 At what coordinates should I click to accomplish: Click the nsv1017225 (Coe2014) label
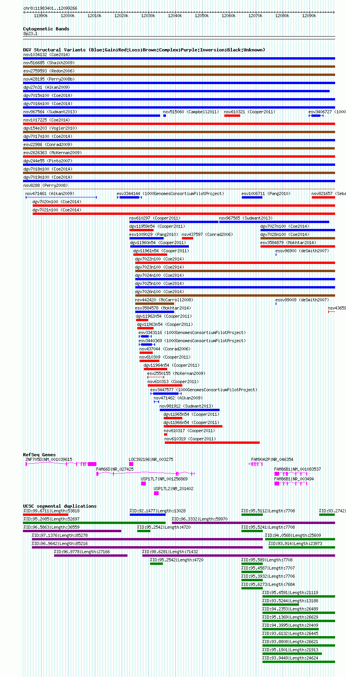tap(47, 120)
